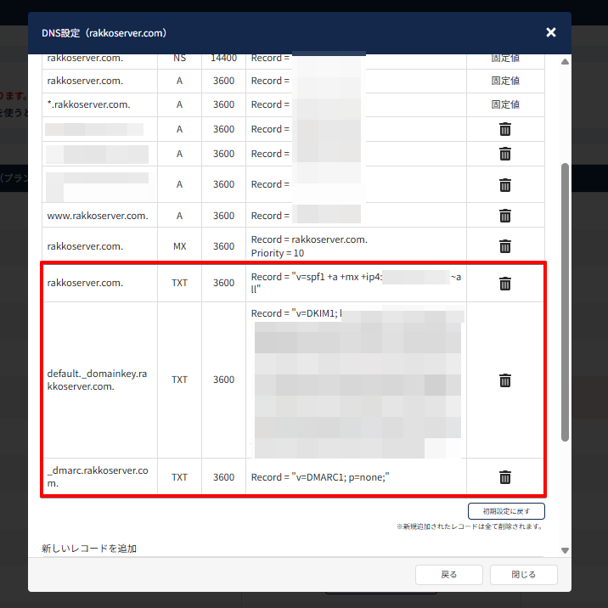Trash the _dmarc.rakkoserver.com TXT record
Viewport: 608px width, 608px height.
coord(504,477)
